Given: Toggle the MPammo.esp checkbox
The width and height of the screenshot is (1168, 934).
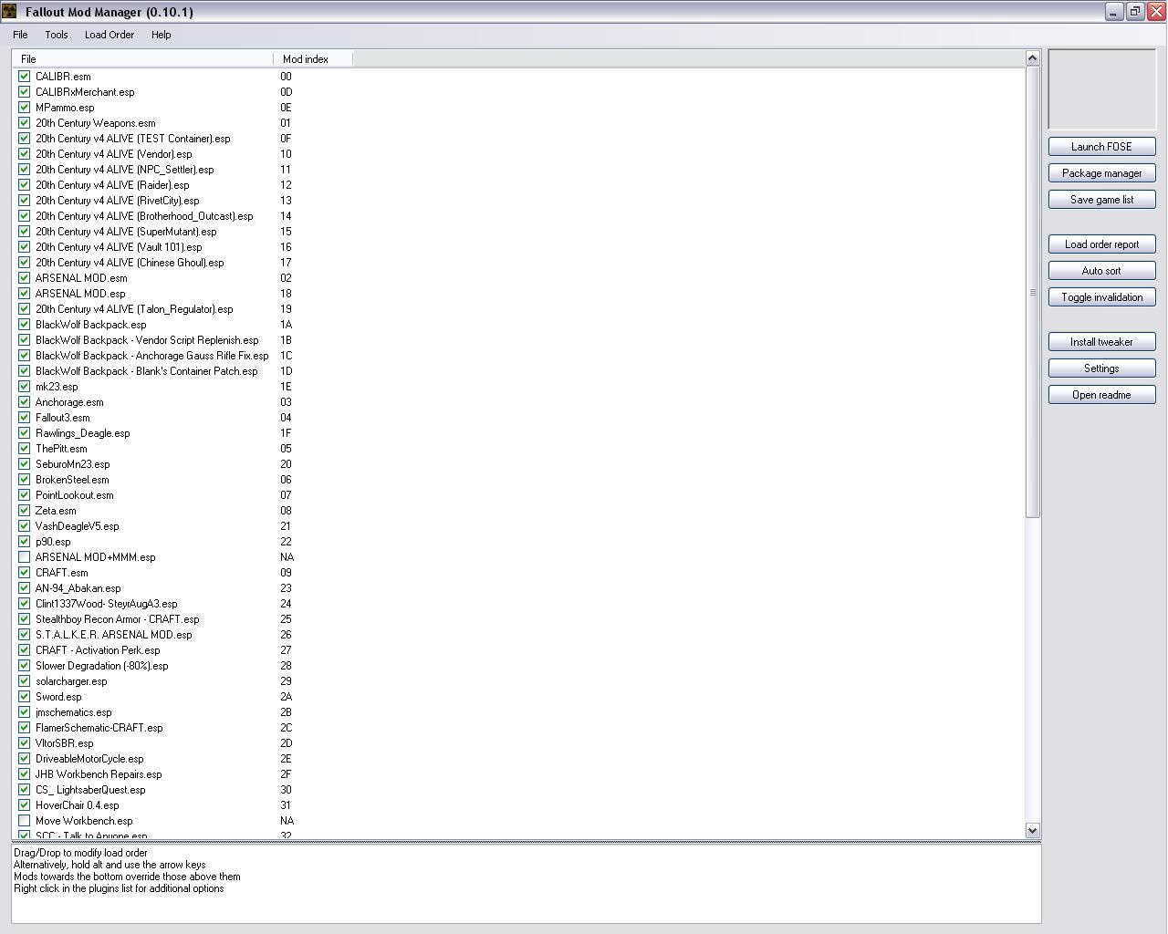Looking at the screenshot, I should [25, 108].
